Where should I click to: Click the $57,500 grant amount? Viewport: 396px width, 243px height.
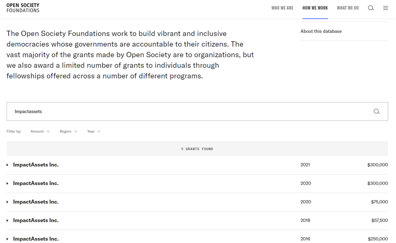[380, 220]
